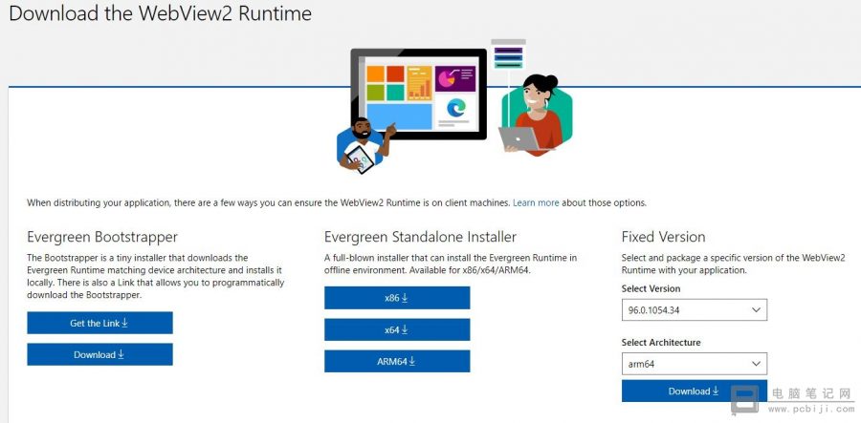Open the Select Version dropdown showing 96.0.1054.34

[x=695, y=309]
